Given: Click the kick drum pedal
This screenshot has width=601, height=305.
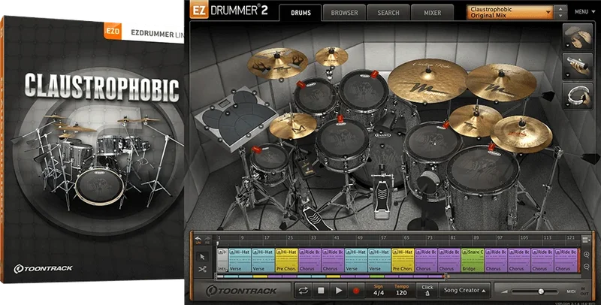Looking at the screenshot, I should click(x=382, y=197).
